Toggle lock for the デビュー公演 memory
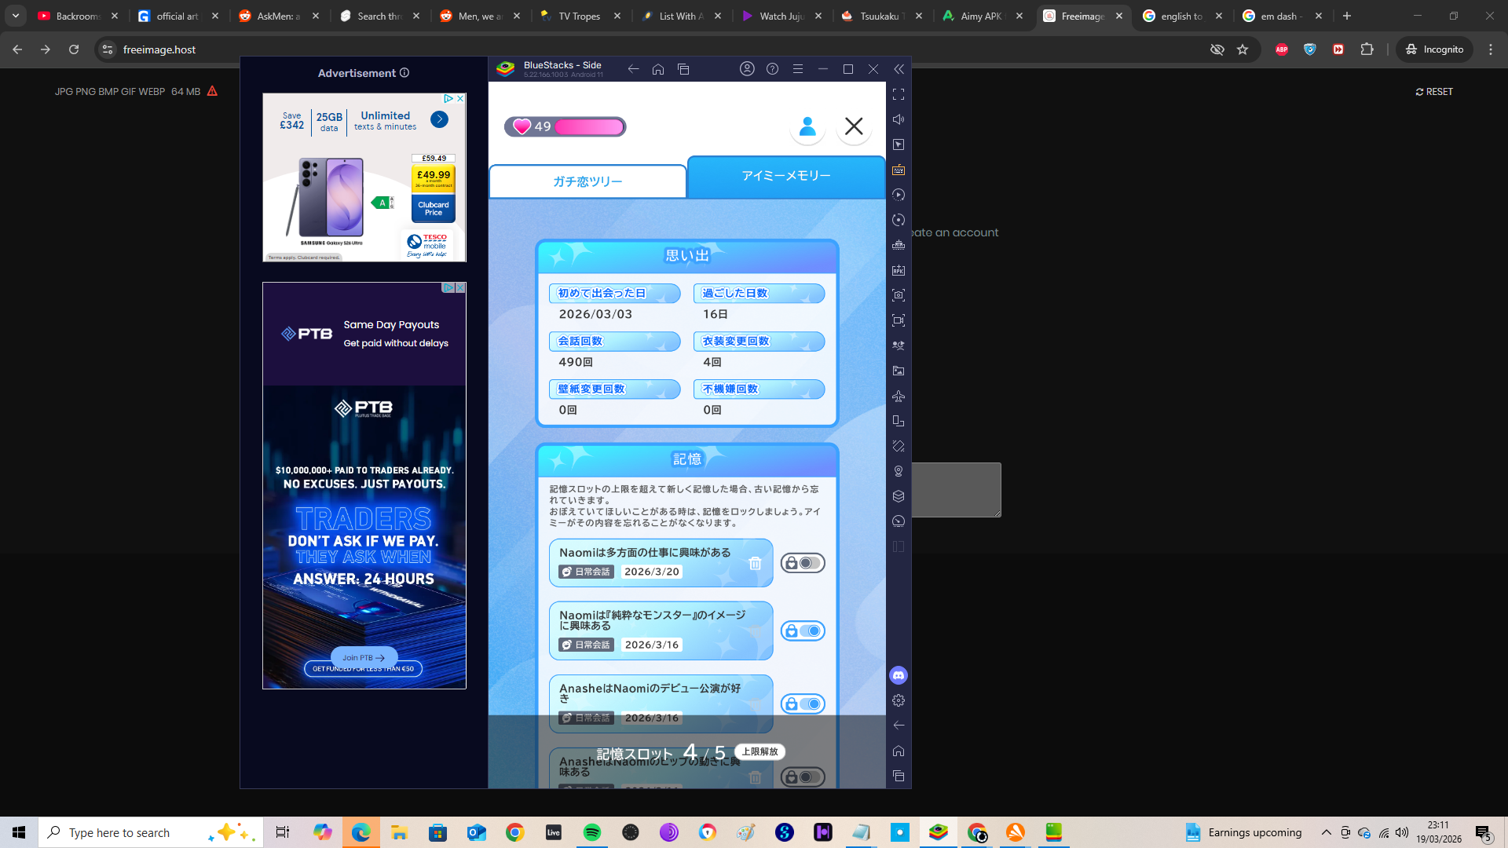The width and height of the screenshot is (1508, 848). pos(802,704)
